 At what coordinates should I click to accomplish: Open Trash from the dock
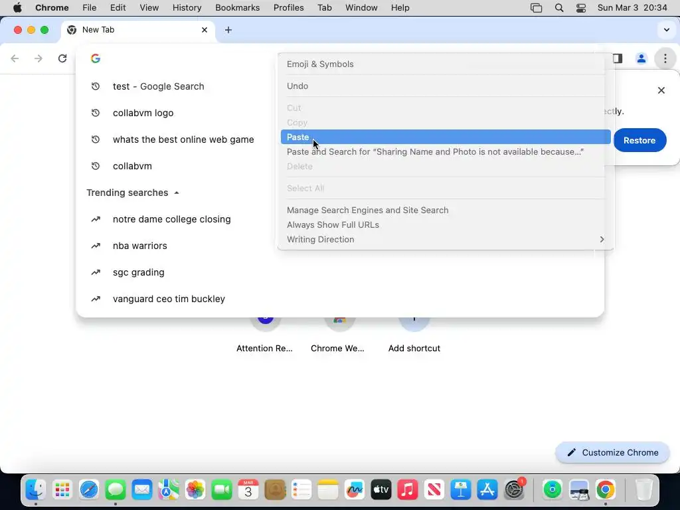[643, 489]
